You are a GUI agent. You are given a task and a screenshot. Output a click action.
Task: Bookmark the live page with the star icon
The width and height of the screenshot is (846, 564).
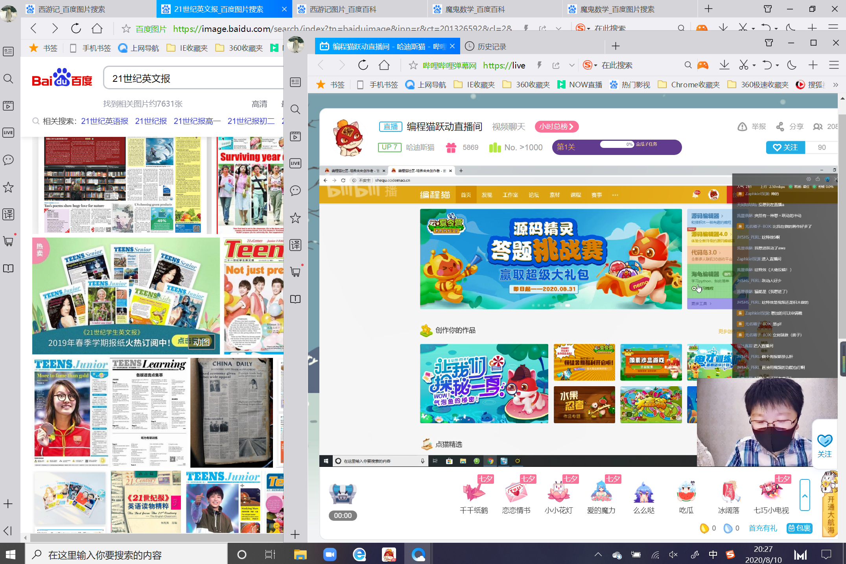pyautogui.click(x=413, y=65)
